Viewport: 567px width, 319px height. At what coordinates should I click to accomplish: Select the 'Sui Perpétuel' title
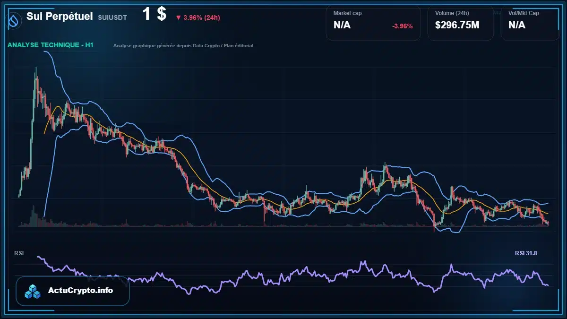pyautogui.click(x=60, y=17)
